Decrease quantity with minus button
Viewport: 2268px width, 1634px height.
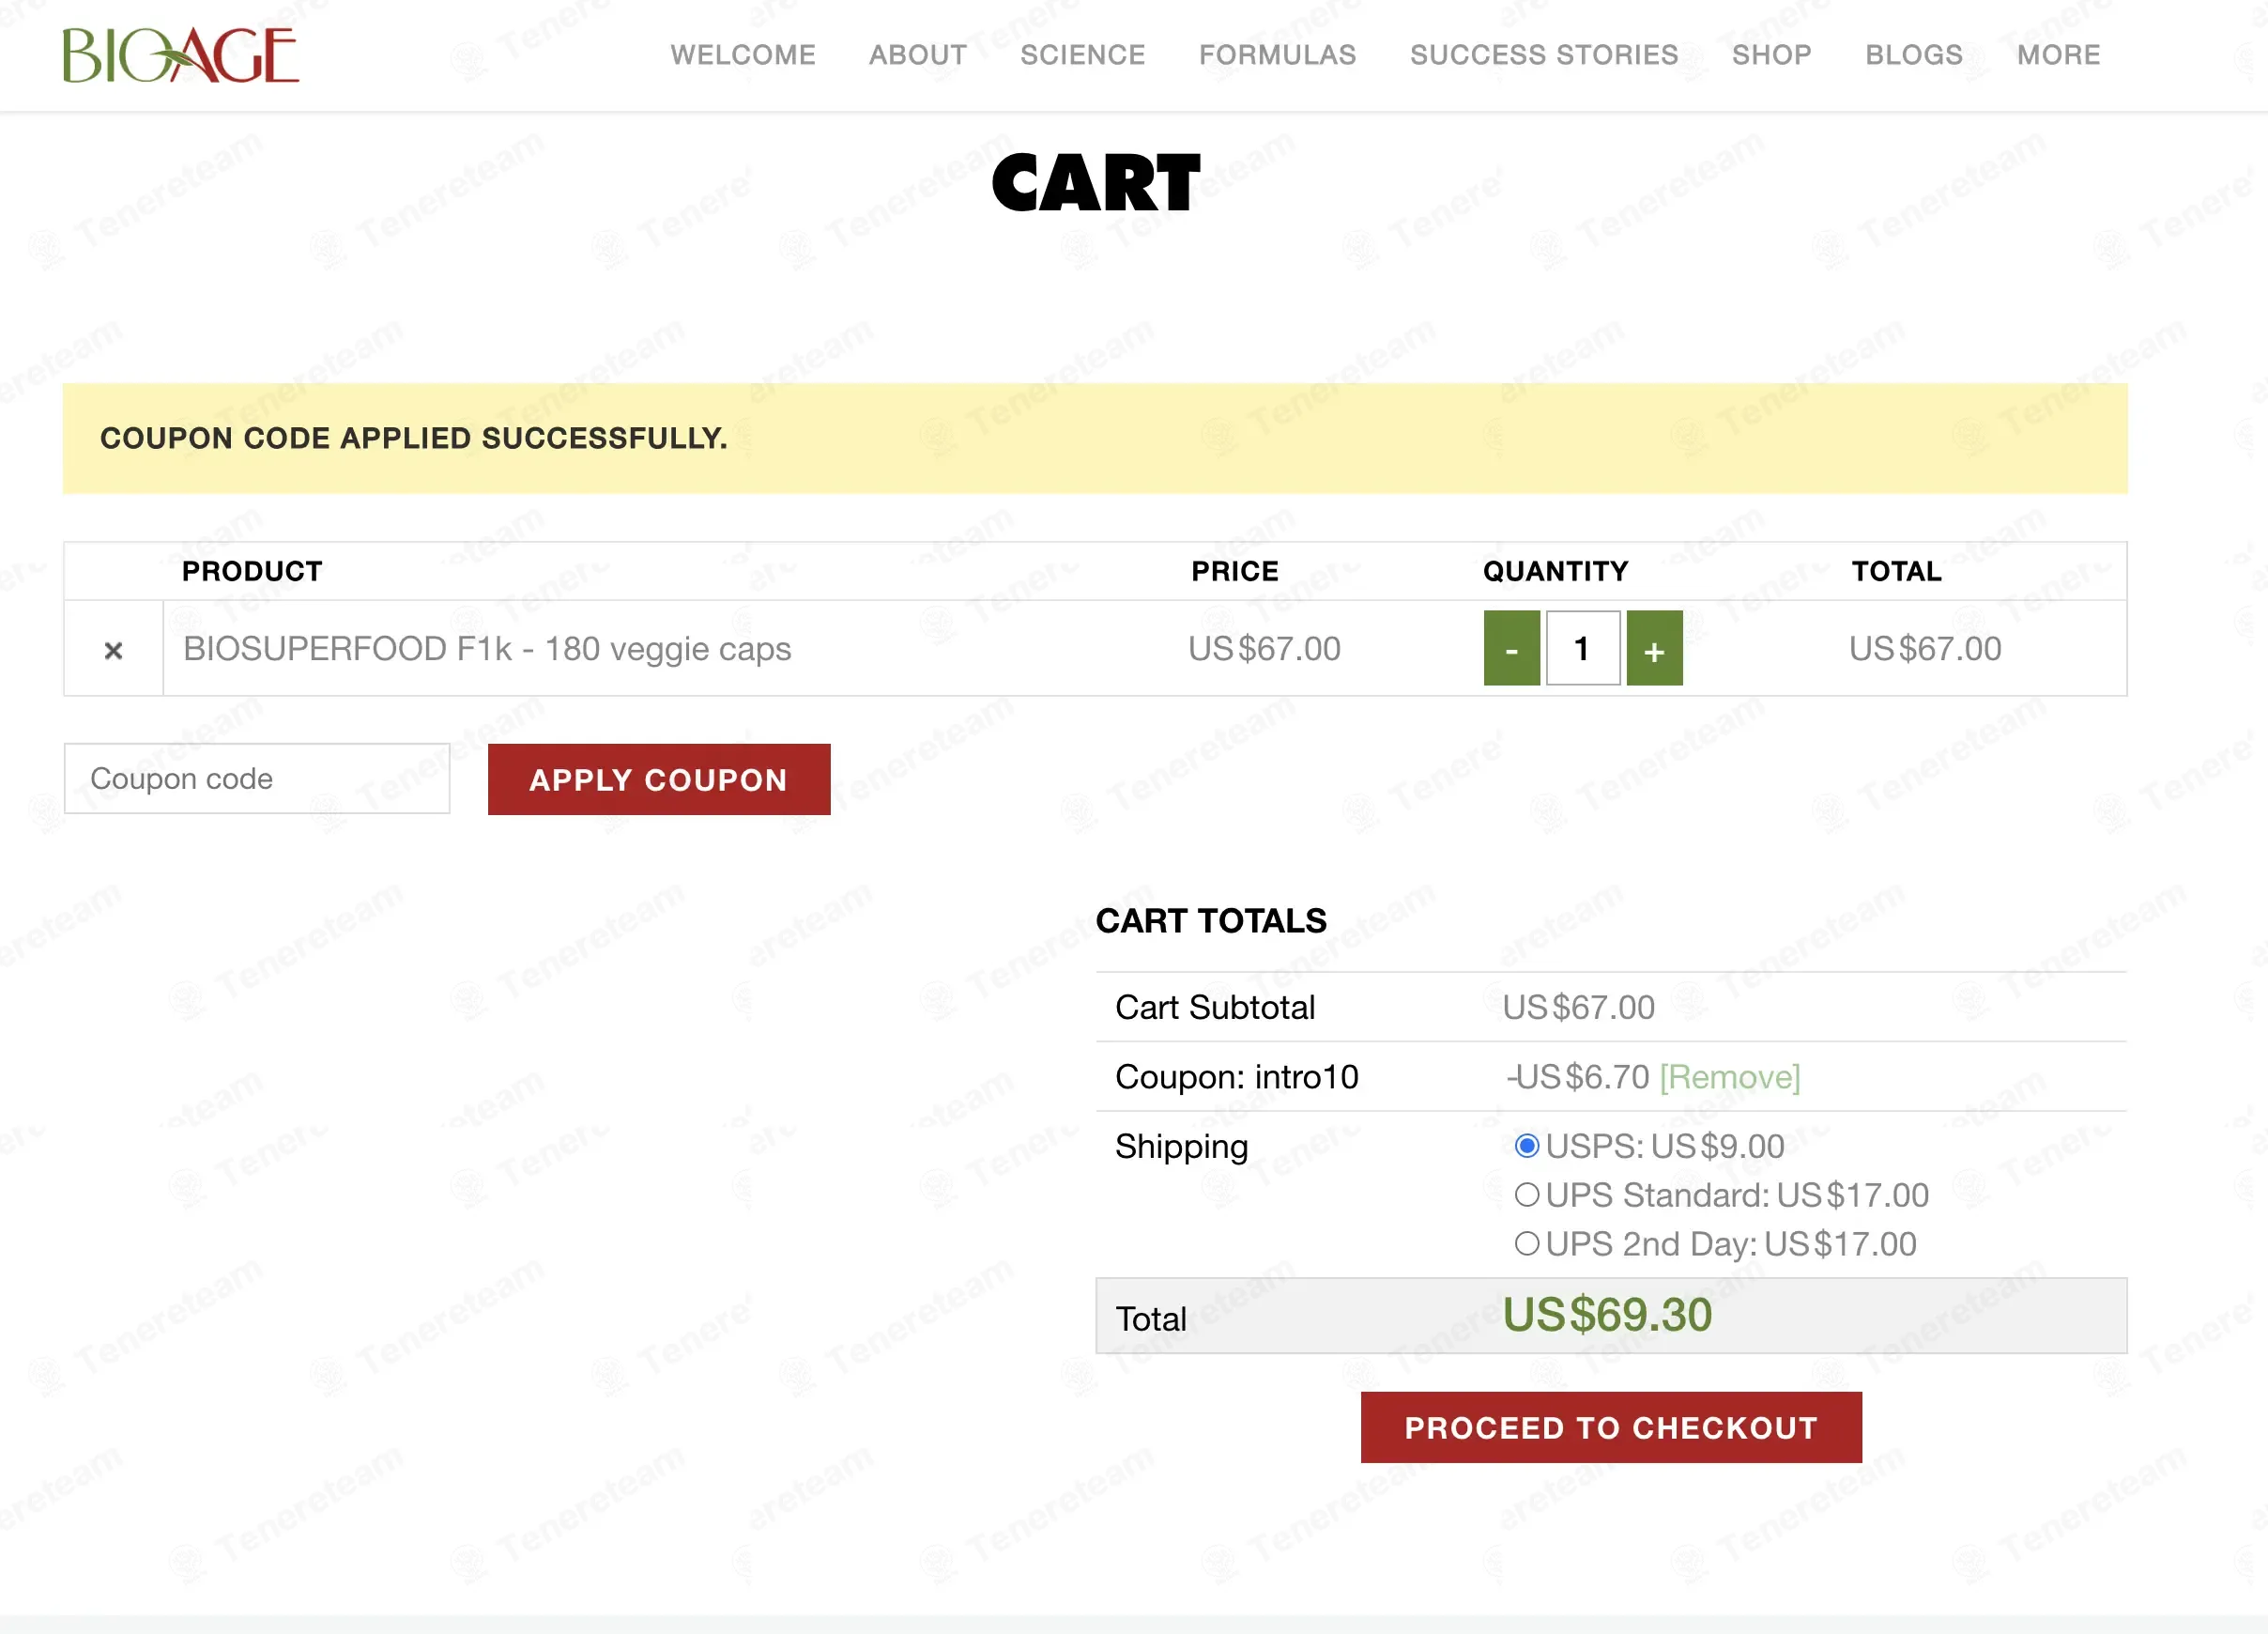click(1511, 650)
